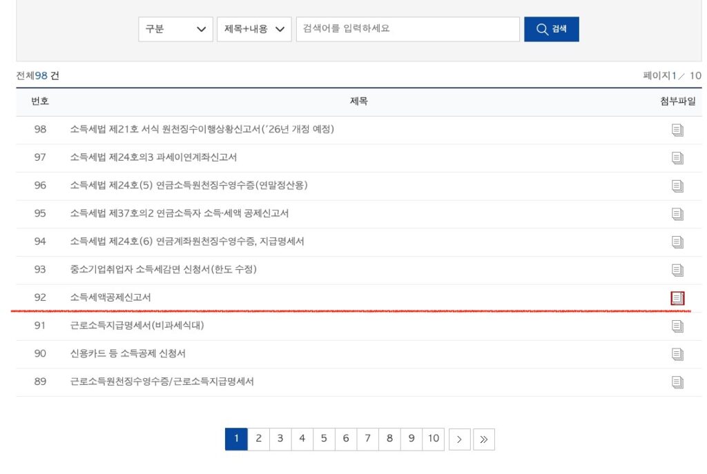Click the 제목 column header
Viewport: 707px width, 474px height.
click(x=359, y=101)
